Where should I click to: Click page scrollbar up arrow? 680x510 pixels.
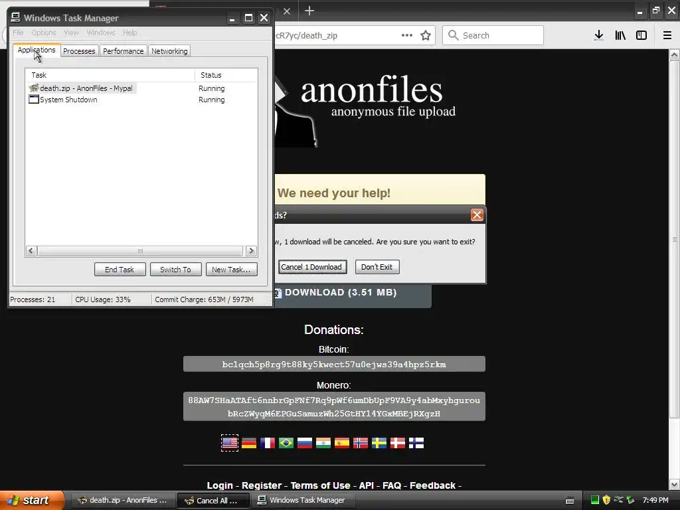pos(674,55)
